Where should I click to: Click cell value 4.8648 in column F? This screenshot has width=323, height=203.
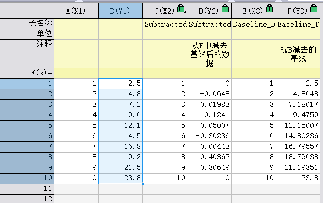coord(298,94)
